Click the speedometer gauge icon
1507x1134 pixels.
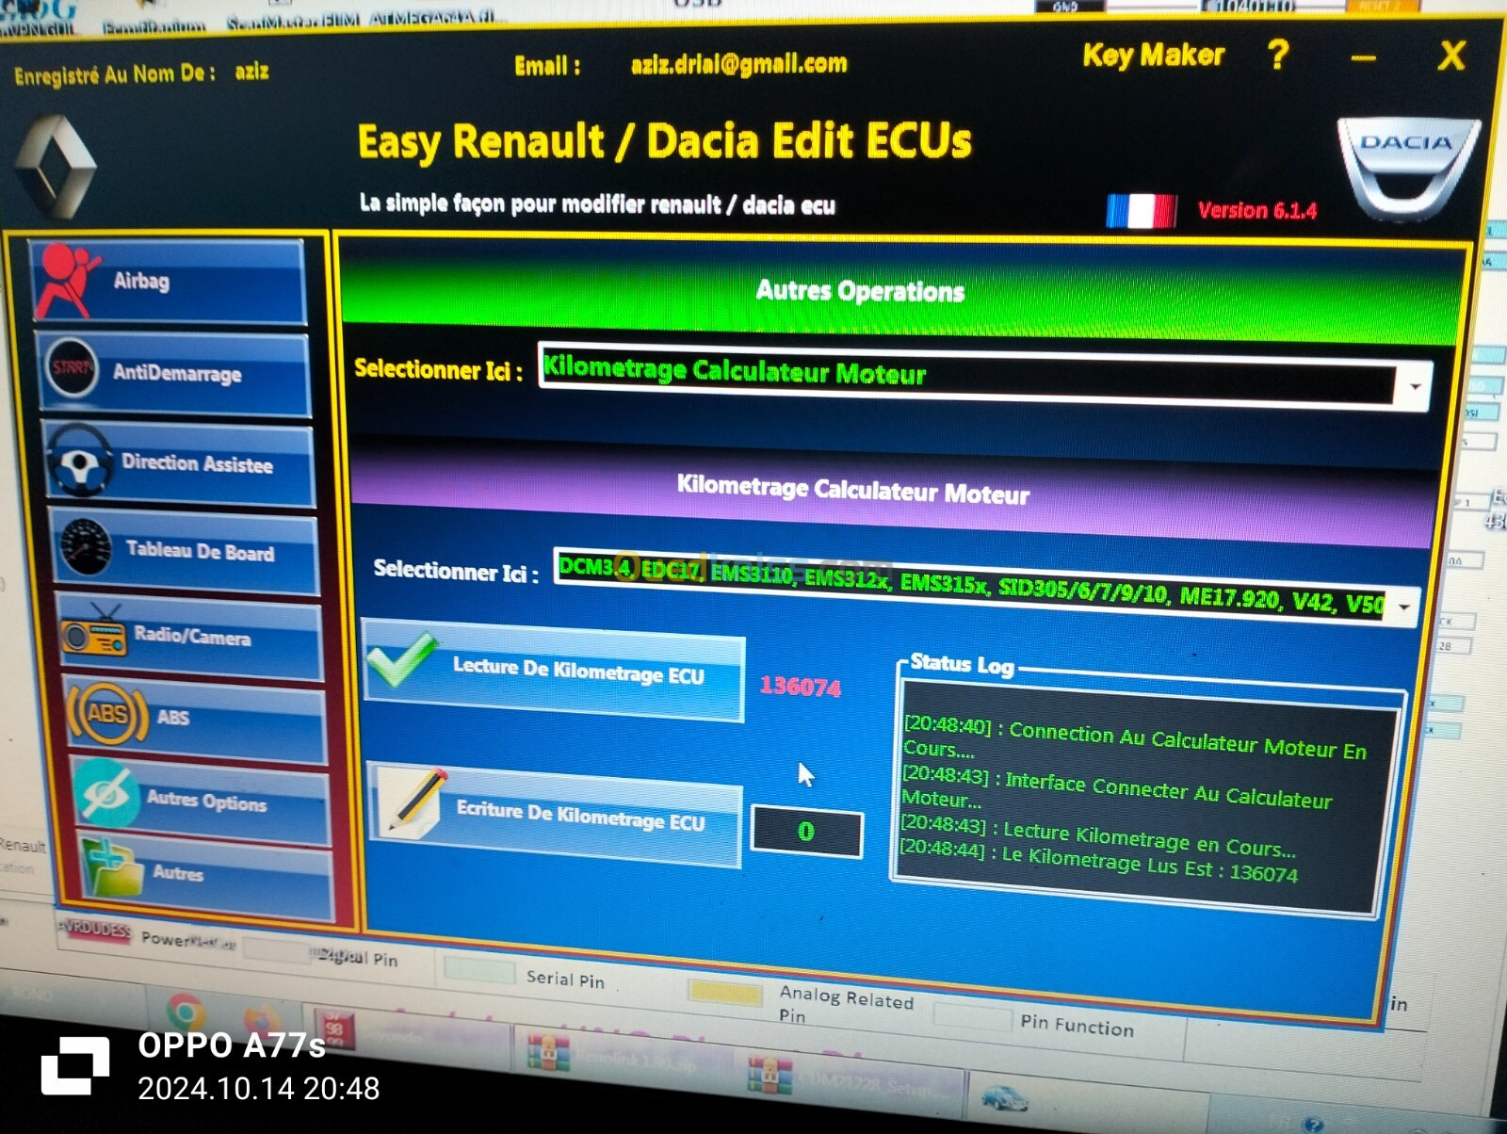click(x=87, y=546)
